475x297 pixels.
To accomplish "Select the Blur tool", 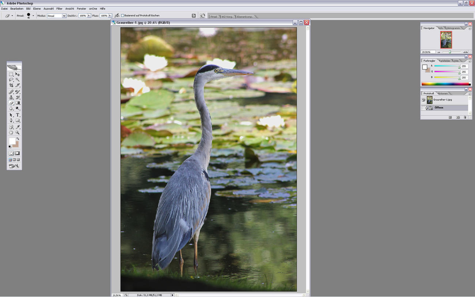I will coord(11,108).
